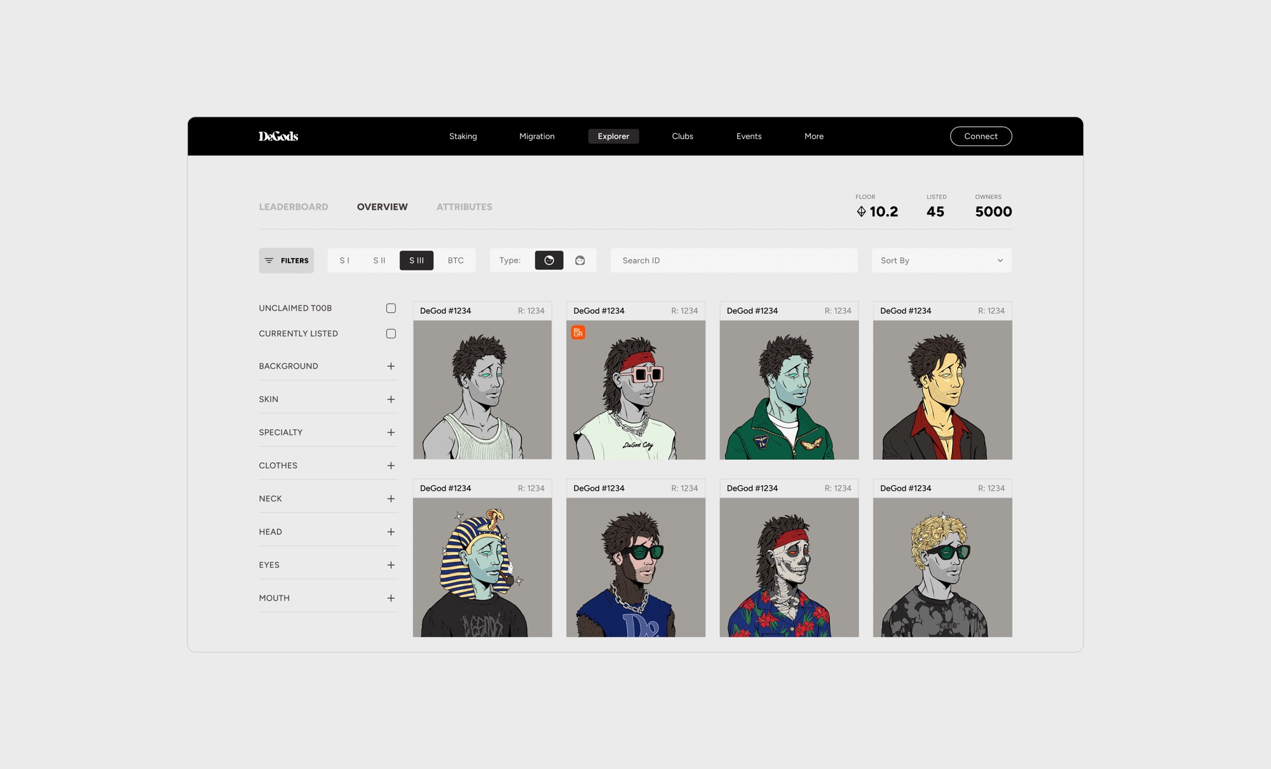1271x769 pixels.
Task: Select the S I season toggle
Action: 344,260
